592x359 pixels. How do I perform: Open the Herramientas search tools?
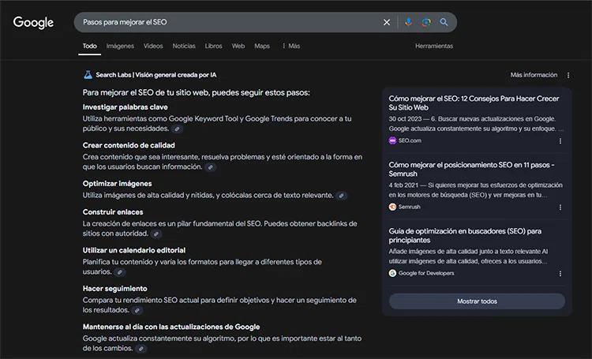[x=434, y=47]
